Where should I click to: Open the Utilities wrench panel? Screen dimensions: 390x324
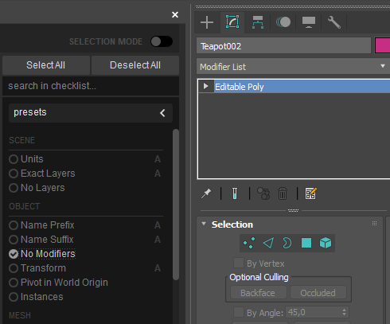coord(334,22)
